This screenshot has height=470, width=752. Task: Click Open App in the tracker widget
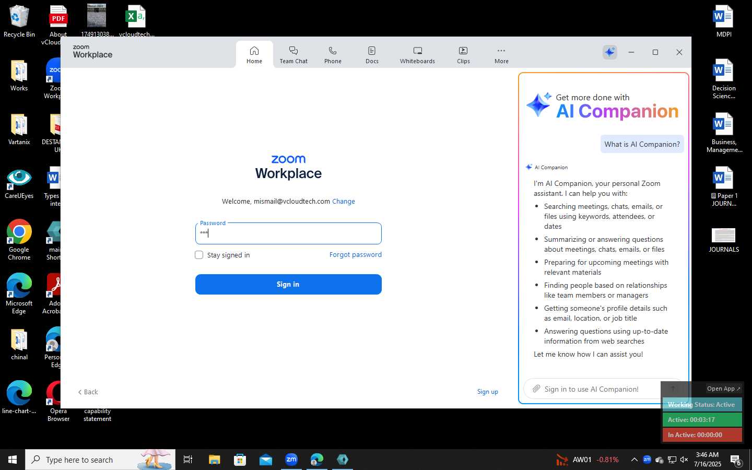tap(723, 389)
